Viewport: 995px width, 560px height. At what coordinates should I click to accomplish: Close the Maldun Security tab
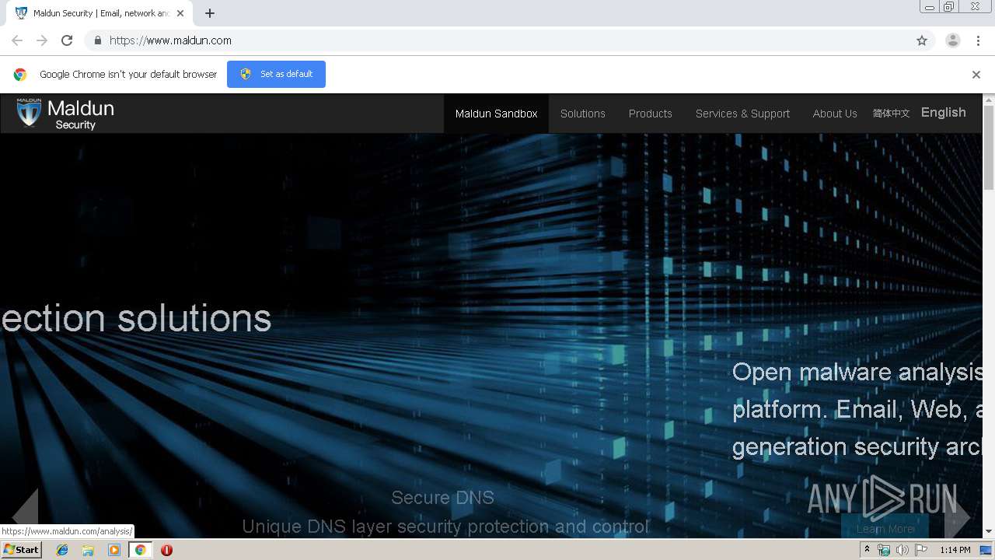tap(180, 13)
